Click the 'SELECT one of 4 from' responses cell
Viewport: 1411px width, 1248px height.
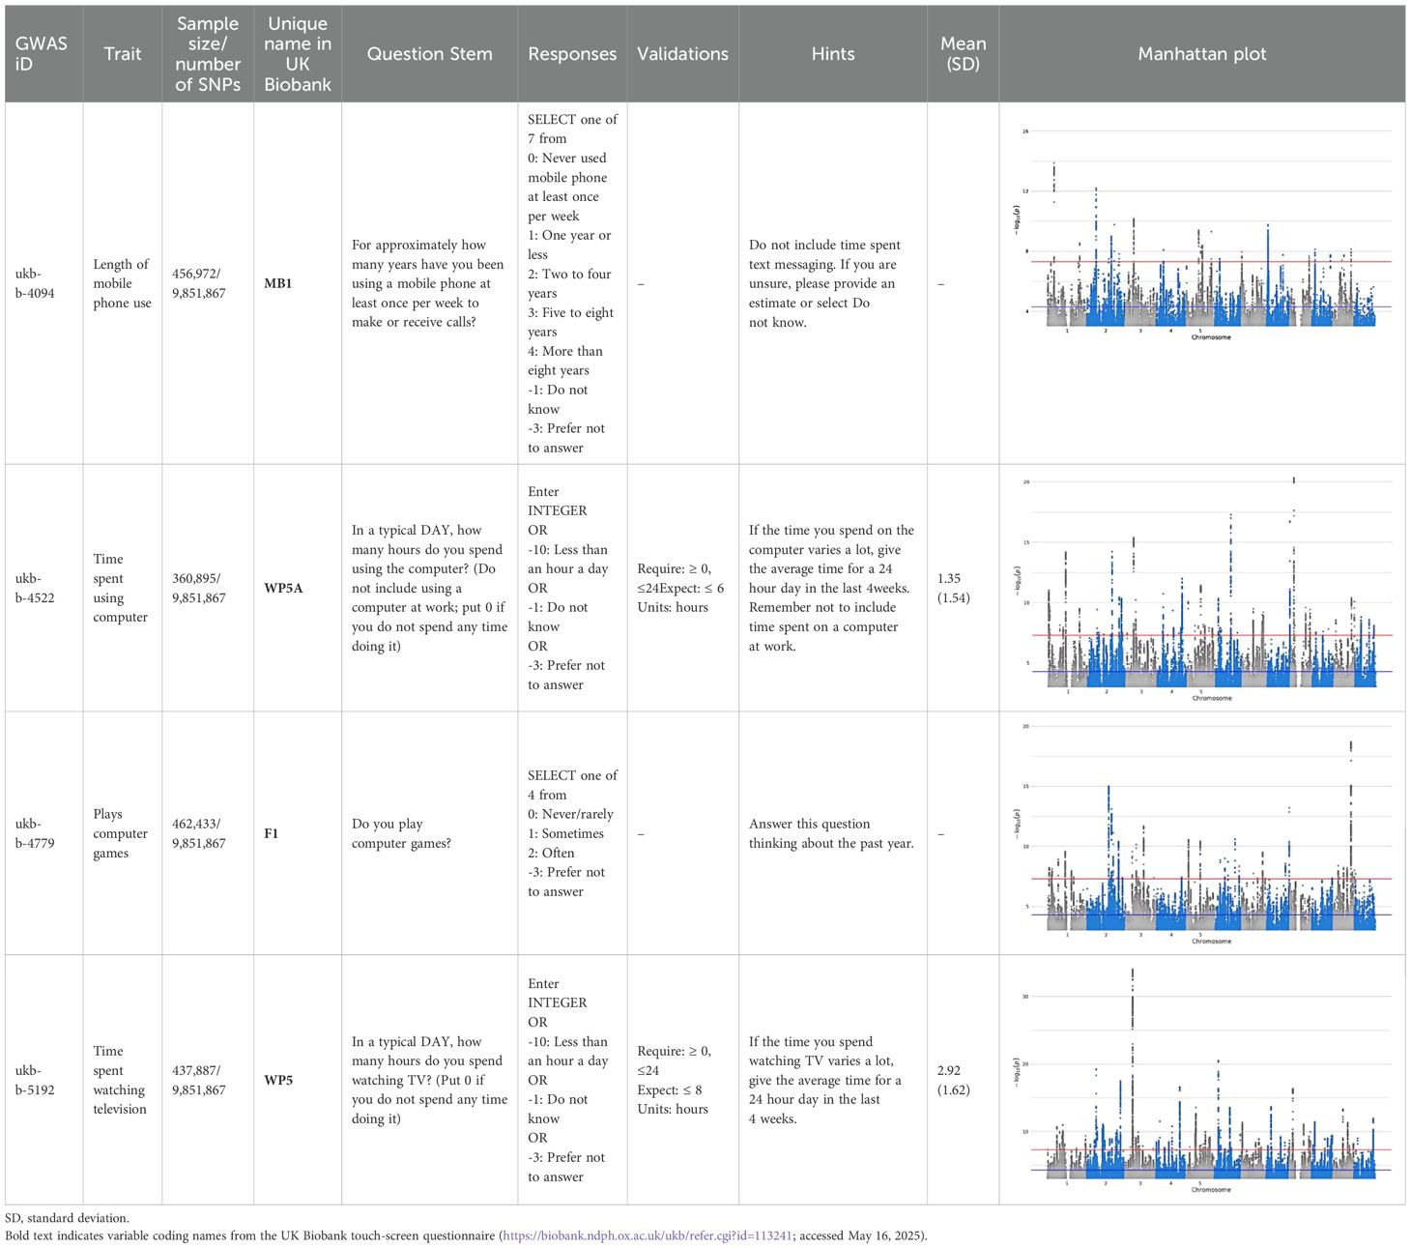tap(572, 833)
